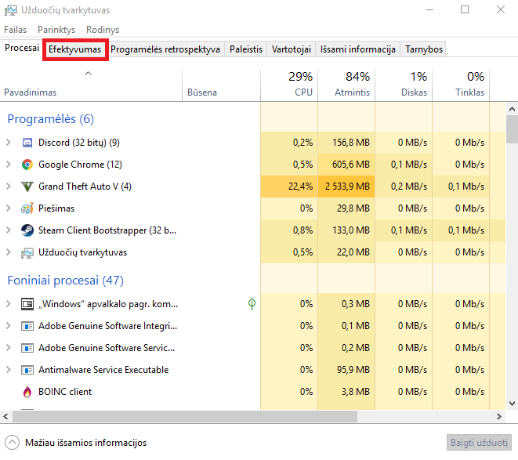This screenshot has width=518, height=460.
Task: Click the scroll down arrow
Action: tap(512, 404)
